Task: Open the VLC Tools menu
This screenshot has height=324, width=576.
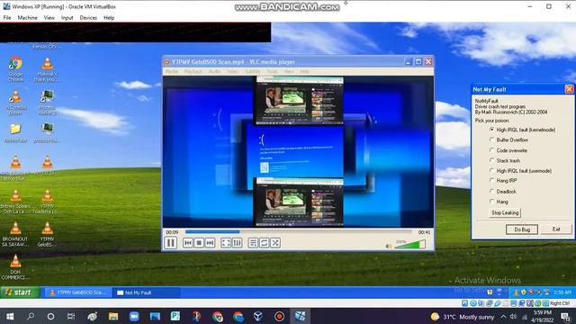Action: [x=272, y=71]
